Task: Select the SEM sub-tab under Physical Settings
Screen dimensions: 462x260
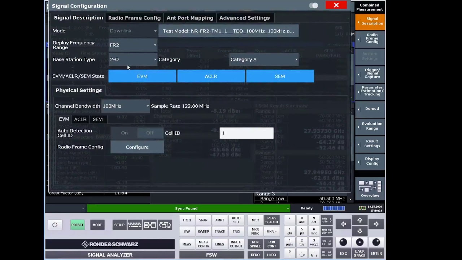Action: tap(97, 119)
